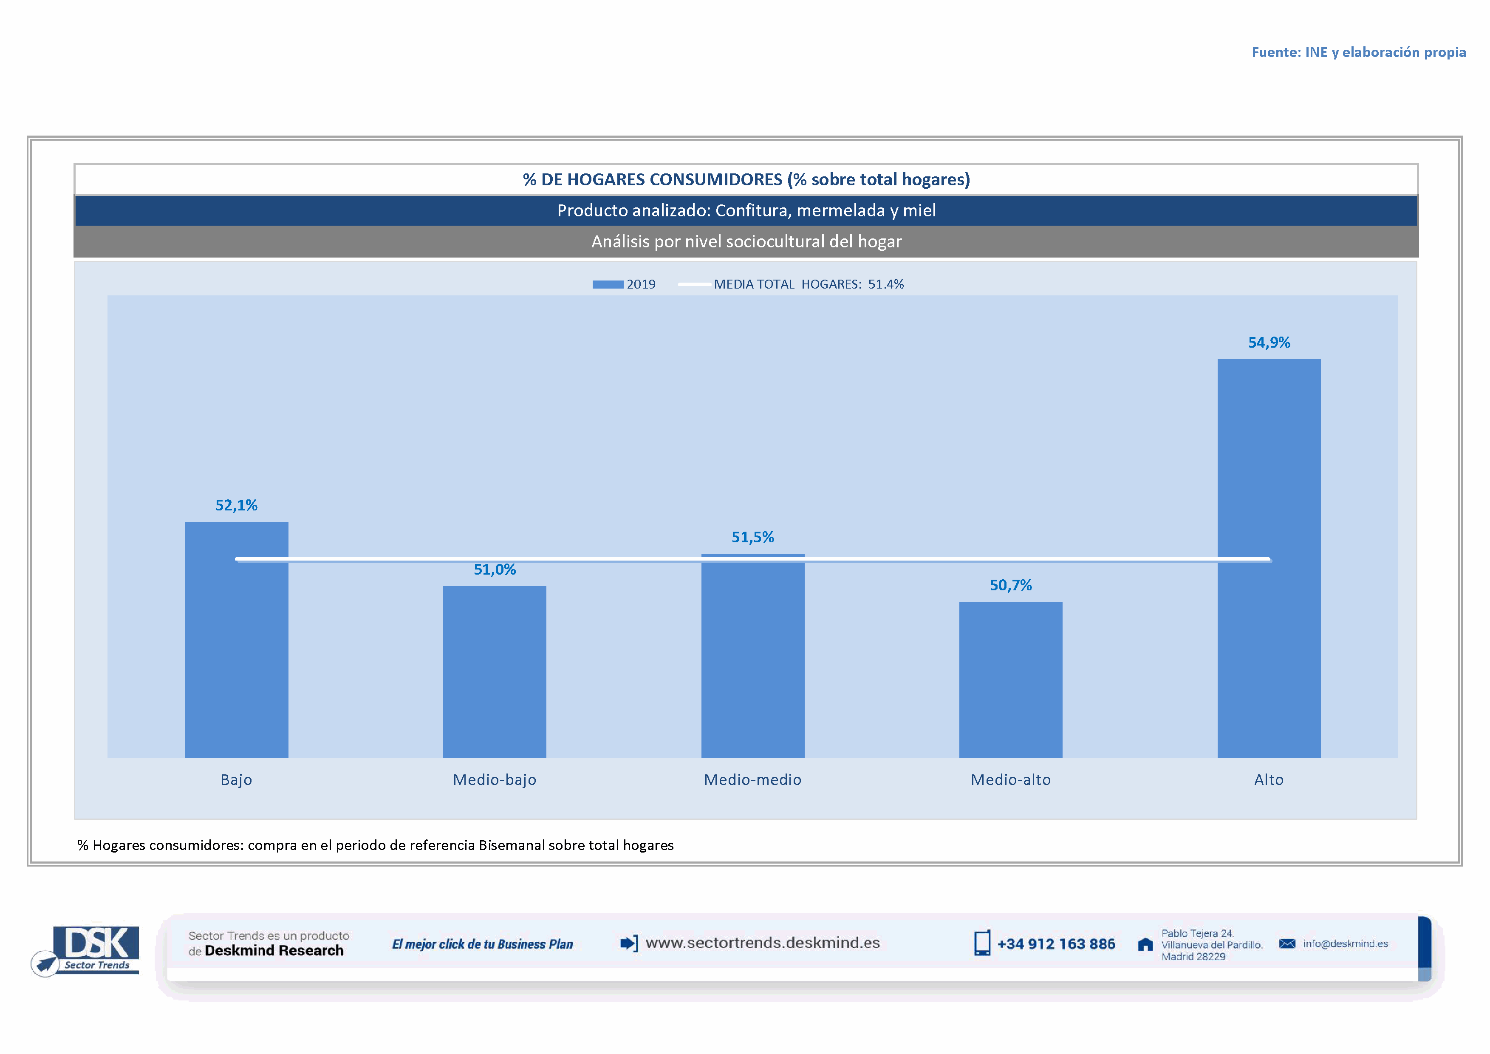Click the house address icon in footer

click(x=1145, y=944)
